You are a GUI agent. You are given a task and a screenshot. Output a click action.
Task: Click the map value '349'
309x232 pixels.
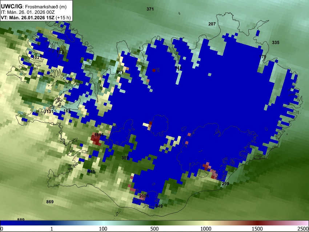159,206
